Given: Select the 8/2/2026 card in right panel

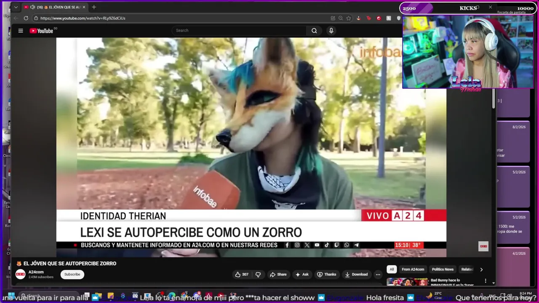Looking at the screenshot, I should (513, 142).
